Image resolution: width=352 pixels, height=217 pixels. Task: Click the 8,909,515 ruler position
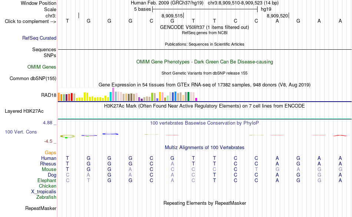tap(172, 16)
